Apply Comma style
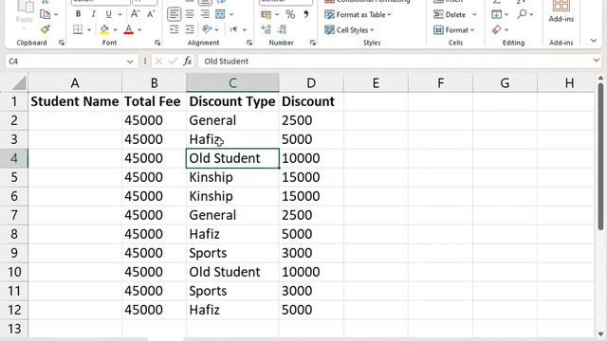 click(x=306, y=15)
